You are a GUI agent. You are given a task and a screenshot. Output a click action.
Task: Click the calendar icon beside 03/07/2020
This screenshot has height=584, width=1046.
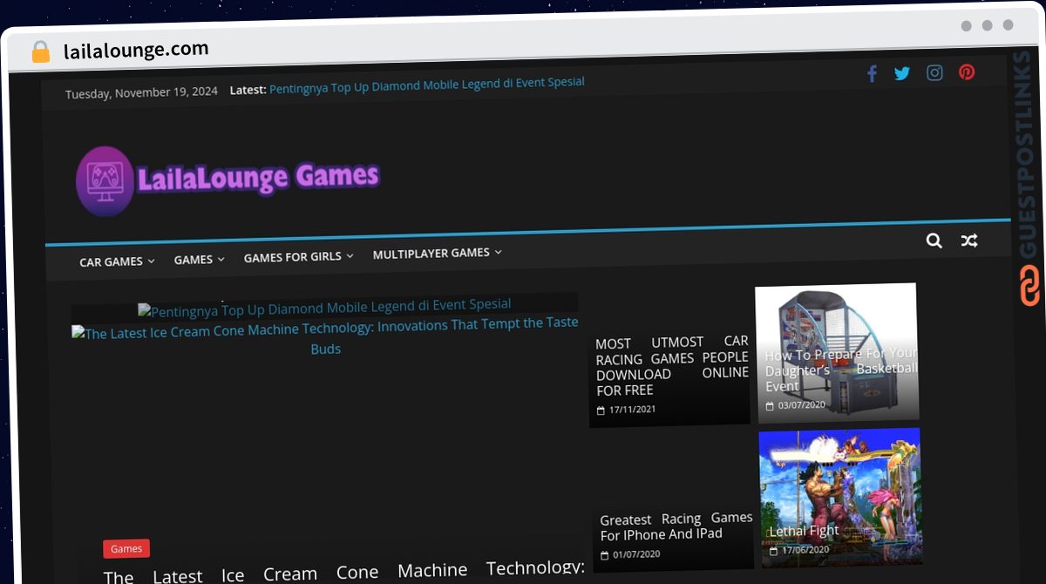(x=770, y=406)
